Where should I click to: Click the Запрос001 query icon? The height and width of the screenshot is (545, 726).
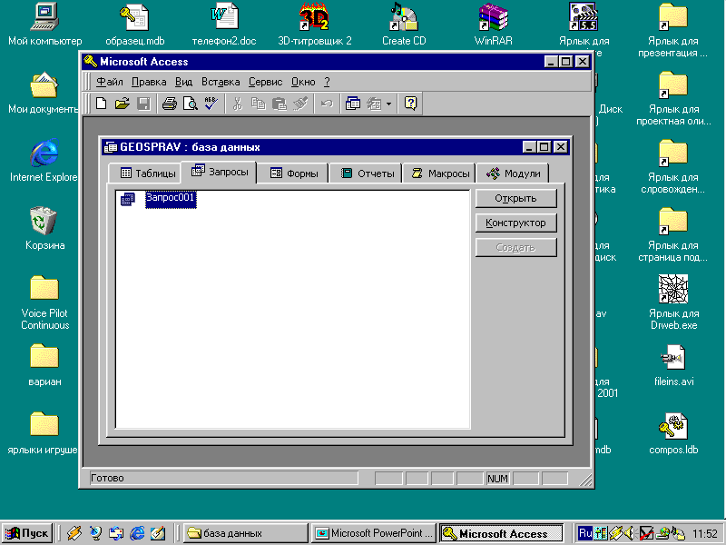(x=128, y=199)
